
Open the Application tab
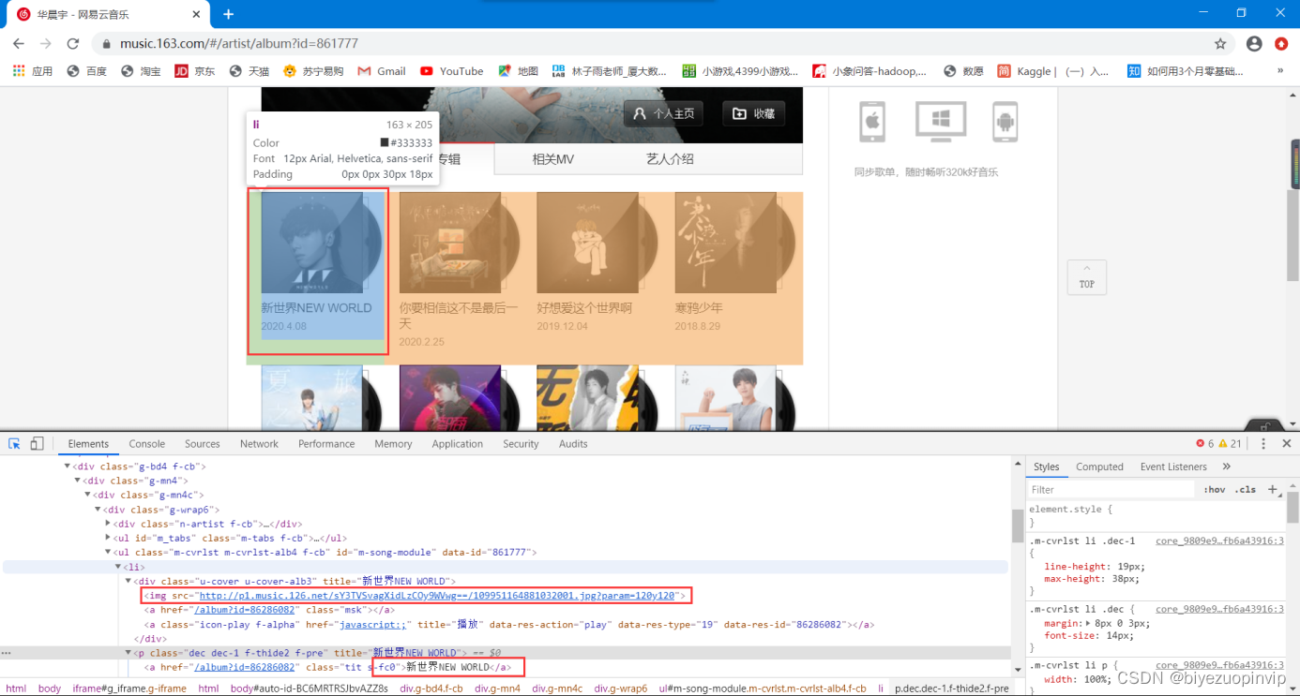458,444
